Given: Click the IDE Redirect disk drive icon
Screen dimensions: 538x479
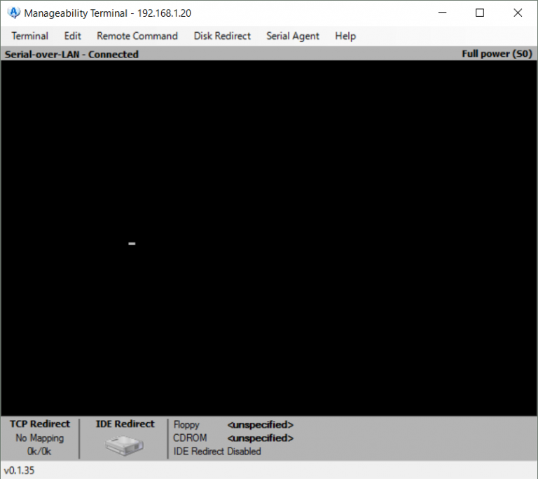Looking at the screenshot, I should (x=123, y=444).
